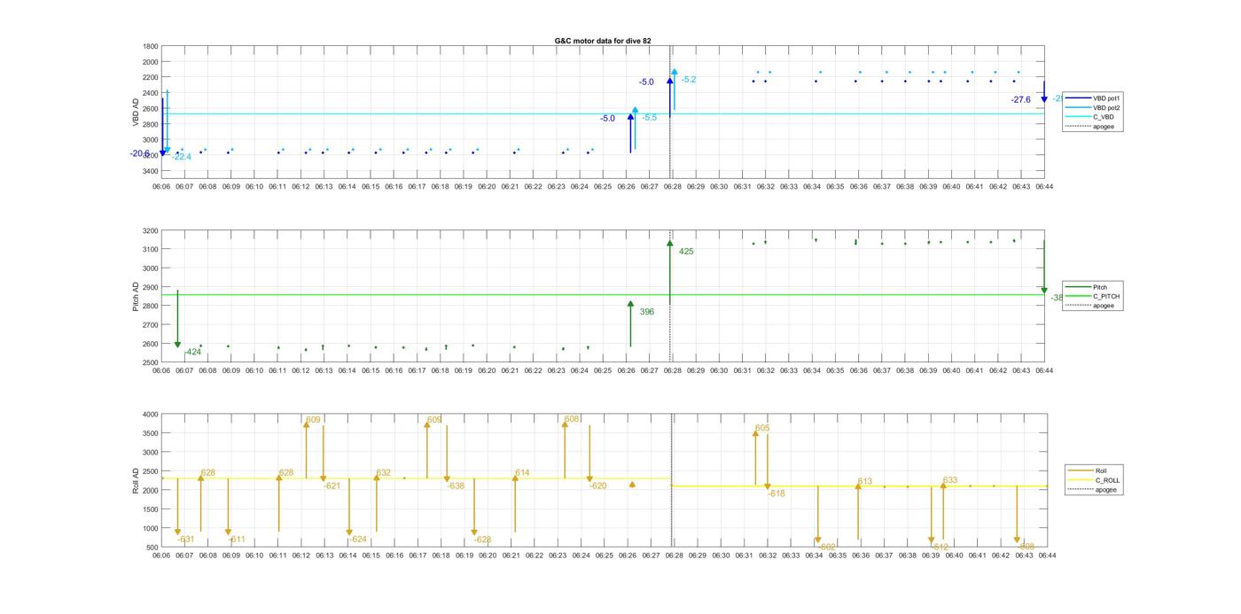Click the "614" roll data label
This screenshot has height=614, width=1241.
tap(522, 473)
